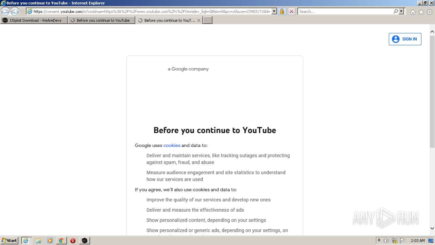Click the volume speaker tray icon
This screenshot has height=245, width=435.
pos(386,241)
